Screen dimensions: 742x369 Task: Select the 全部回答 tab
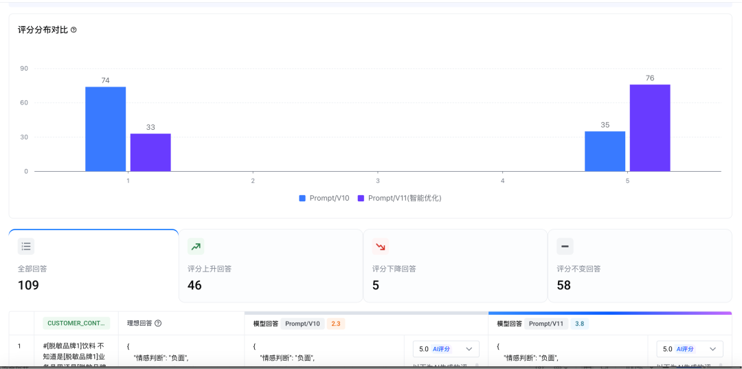point(93,266)
